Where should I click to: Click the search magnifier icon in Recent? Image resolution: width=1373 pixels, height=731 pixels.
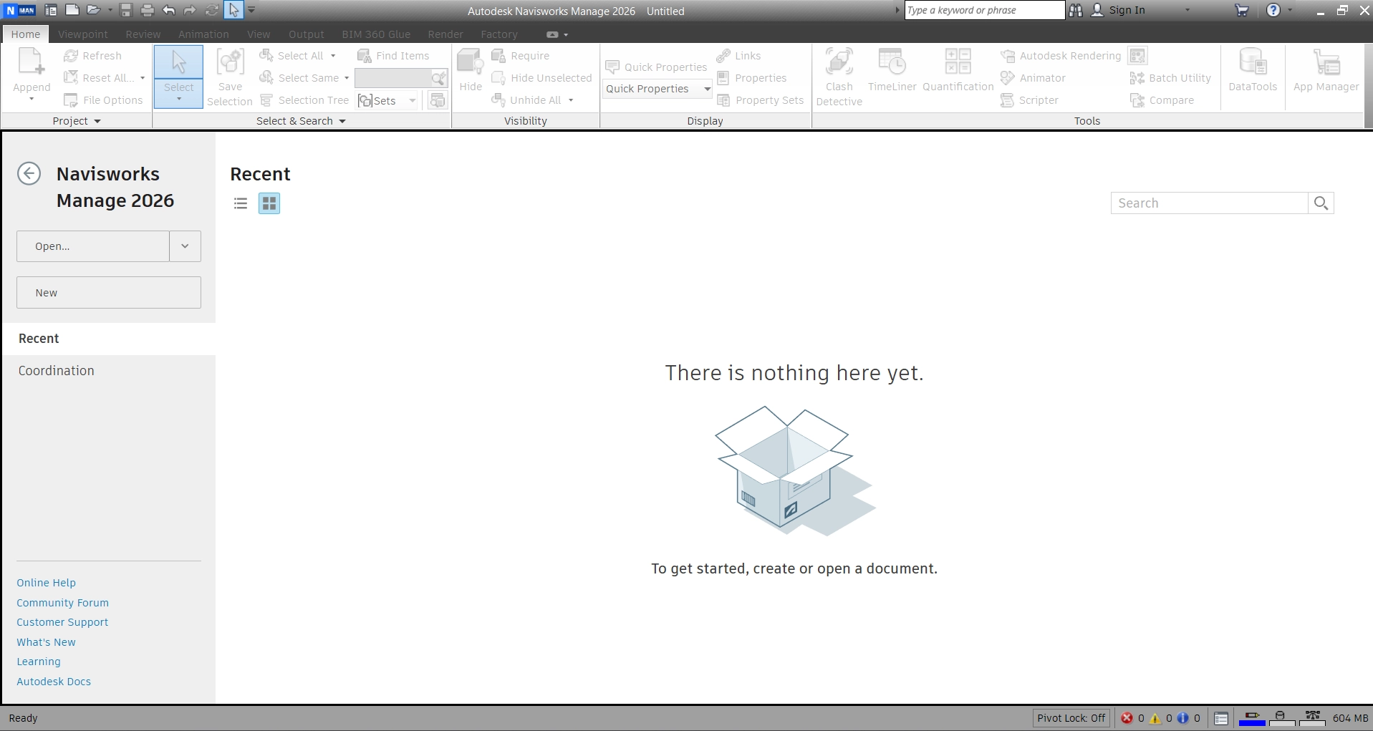click(1321, 203)
